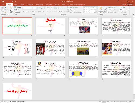This screenshot has height=103, width=135.
Task: Start slideshow from beginning in quick access toolbar
Action: pos(13,1)
